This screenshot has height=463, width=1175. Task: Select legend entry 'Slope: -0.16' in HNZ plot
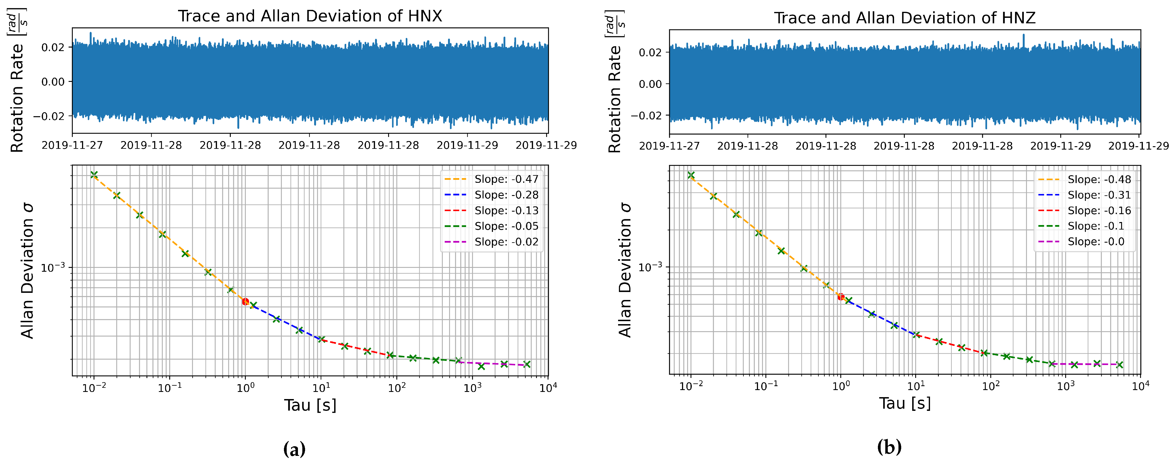pos(1085,210)
